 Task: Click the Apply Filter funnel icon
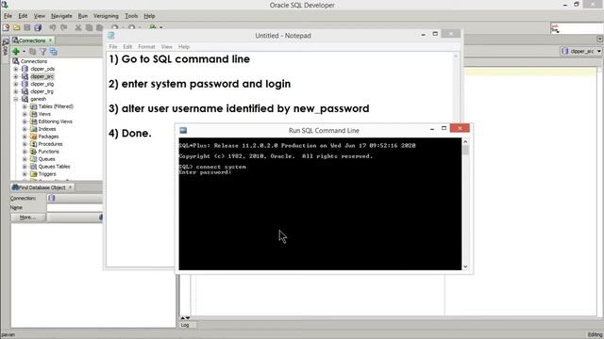[x=43, y=52]
